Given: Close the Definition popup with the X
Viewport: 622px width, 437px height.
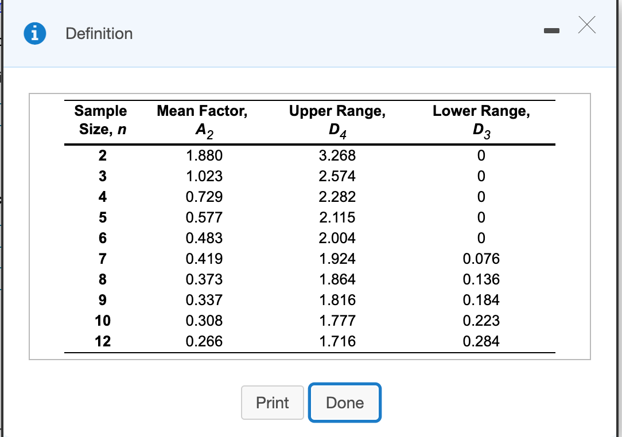Looking at the screenshot, I should pyautogui.click(x=587, y=25).
